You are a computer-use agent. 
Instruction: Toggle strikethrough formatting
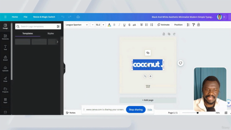point(129,25)
